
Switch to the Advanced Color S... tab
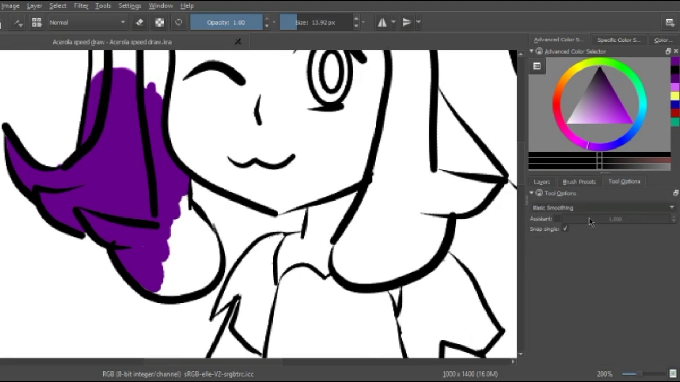(558, 40)
